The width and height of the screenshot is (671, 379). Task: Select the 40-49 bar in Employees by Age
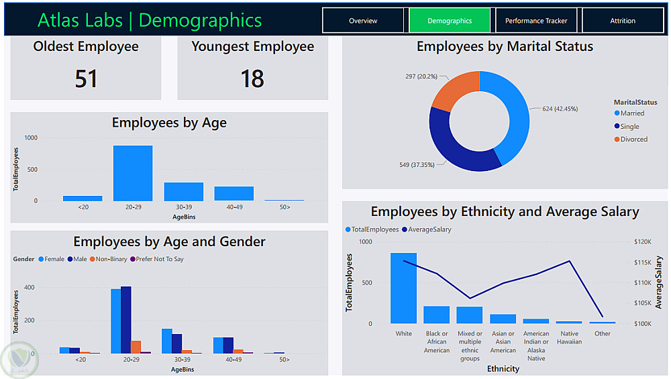click(234, 193)
